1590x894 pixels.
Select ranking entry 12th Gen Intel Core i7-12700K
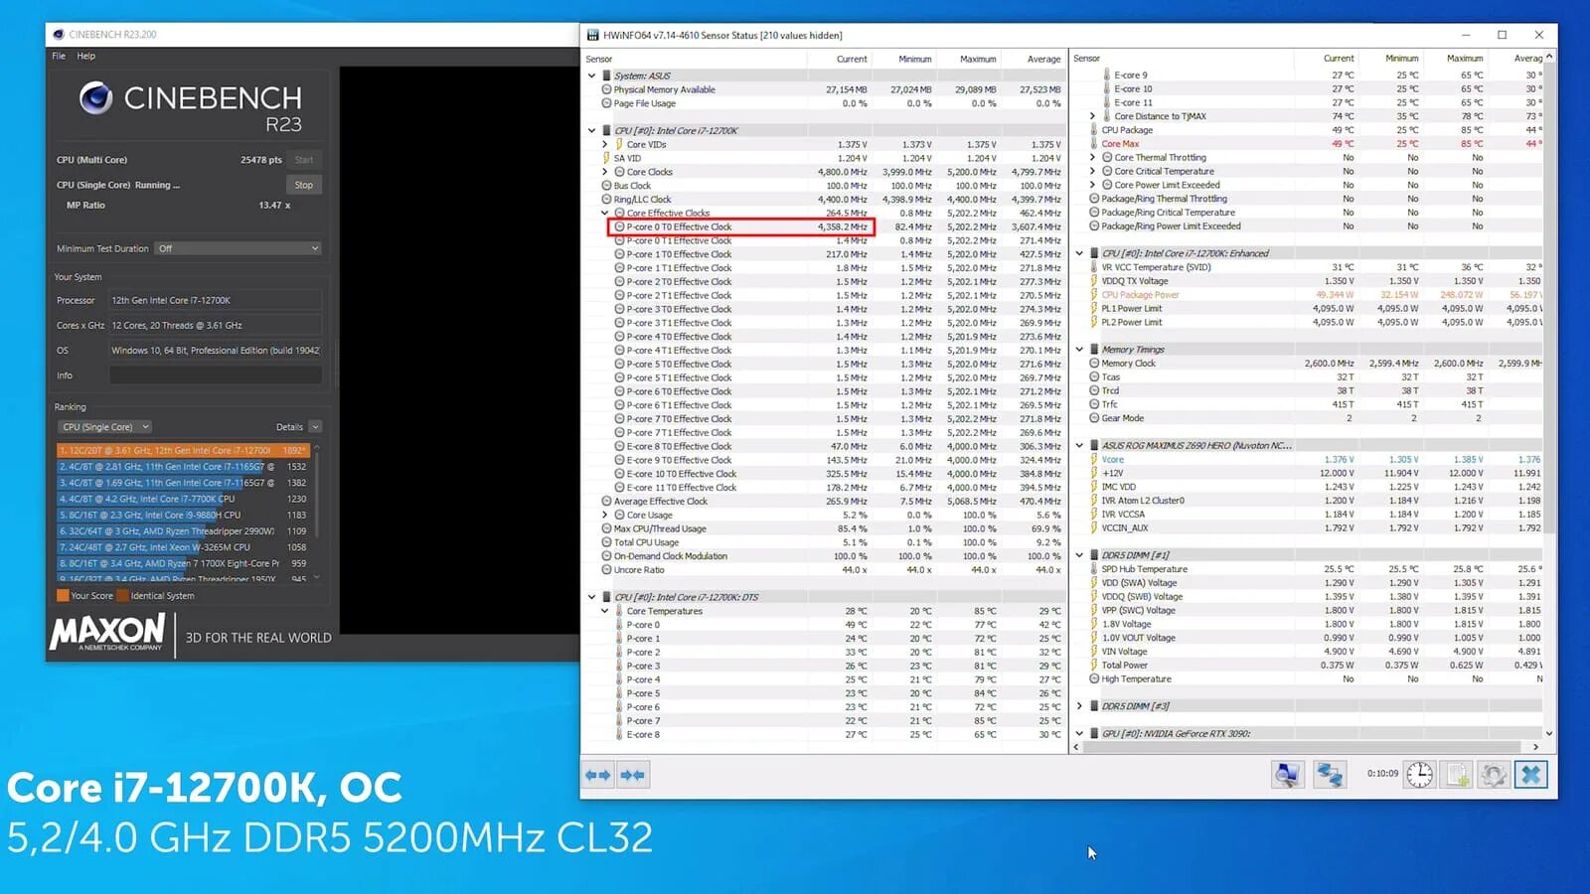[x=184, y=450]
